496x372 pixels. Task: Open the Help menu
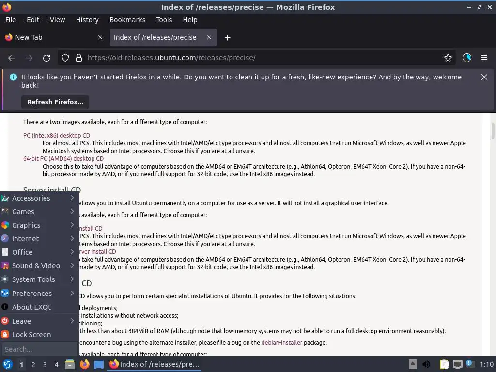click(x=190, y=20)
